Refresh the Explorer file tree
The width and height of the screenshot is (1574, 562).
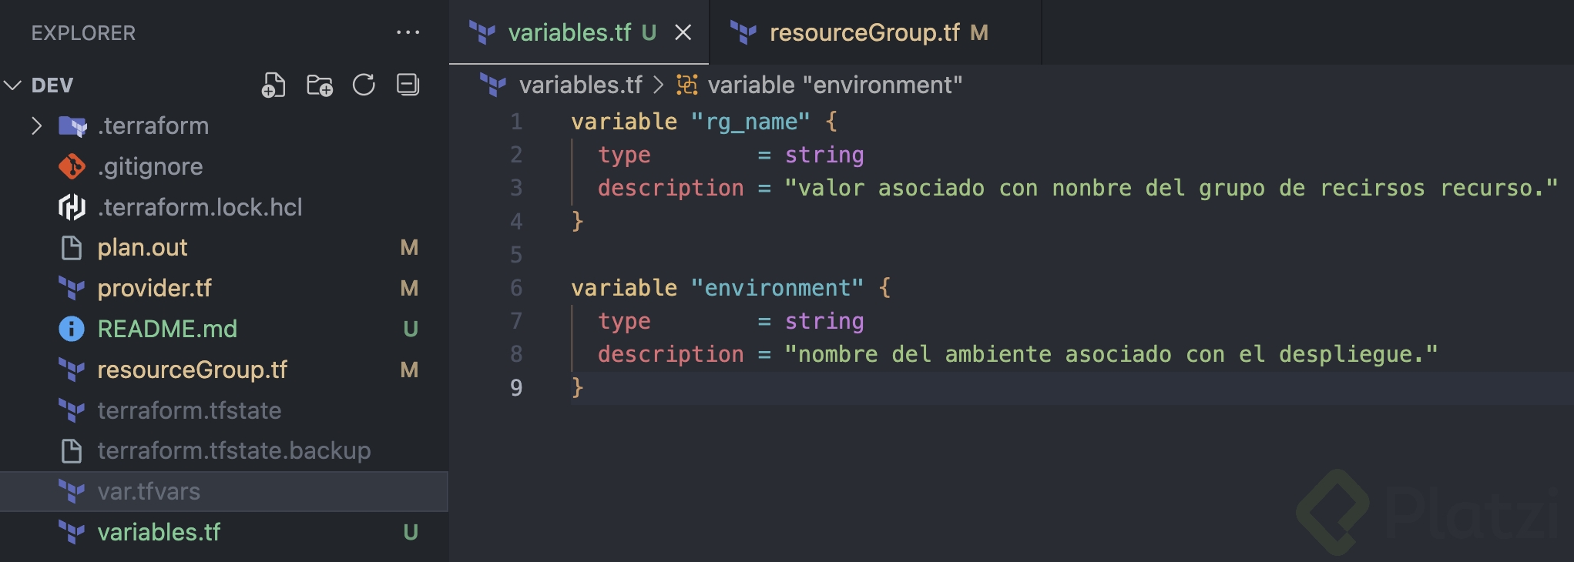[364, 85]
